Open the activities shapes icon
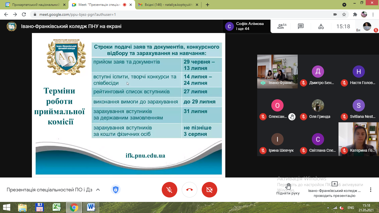 tap(321, 26)
